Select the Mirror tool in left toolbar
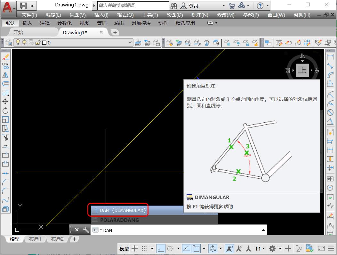This screenshot has height=255, width=337. tap(5, 75)
